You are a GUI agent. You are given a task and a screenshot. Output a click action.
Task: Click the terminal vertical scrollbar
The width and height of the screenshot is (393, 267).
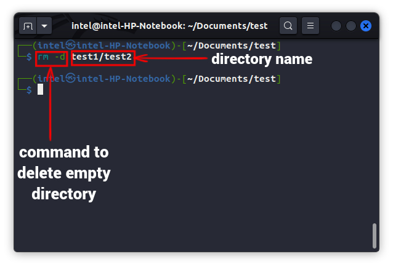[x=374, y=234]
